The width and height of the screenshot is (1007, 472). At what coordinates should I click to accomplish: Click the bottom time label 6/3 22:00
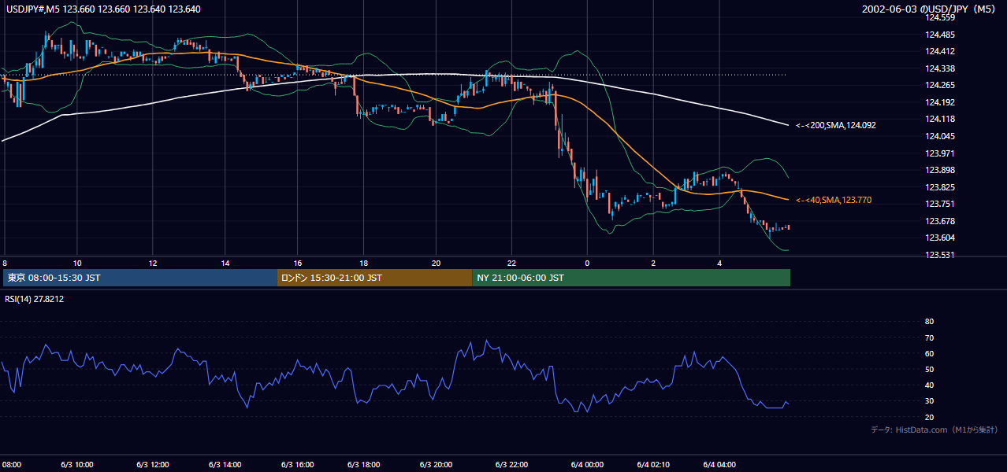pyautogui.click(x=511, y=465)
